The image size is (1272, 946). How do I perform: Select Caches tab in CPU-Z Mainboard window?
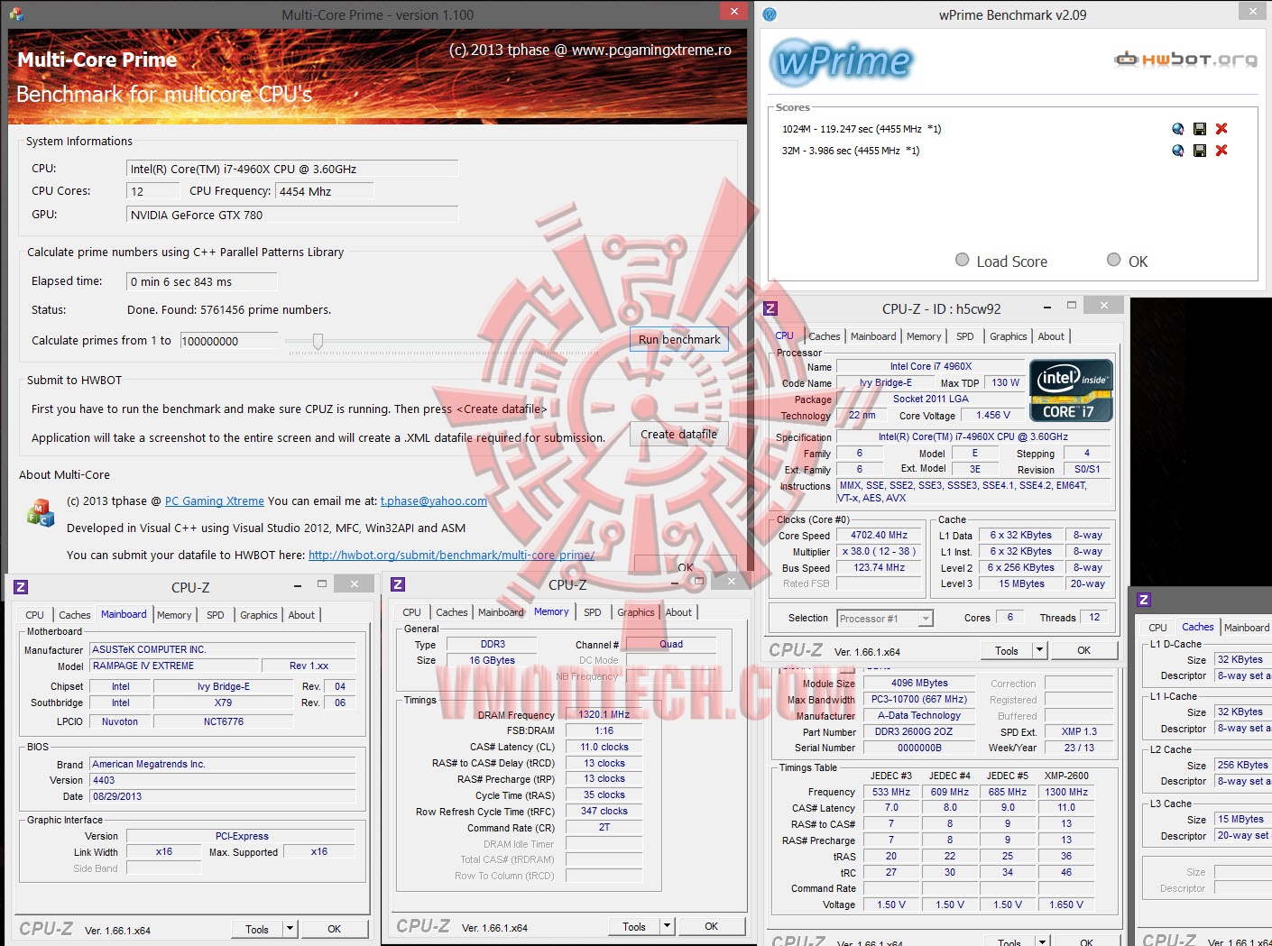click(x=75, y=615)
